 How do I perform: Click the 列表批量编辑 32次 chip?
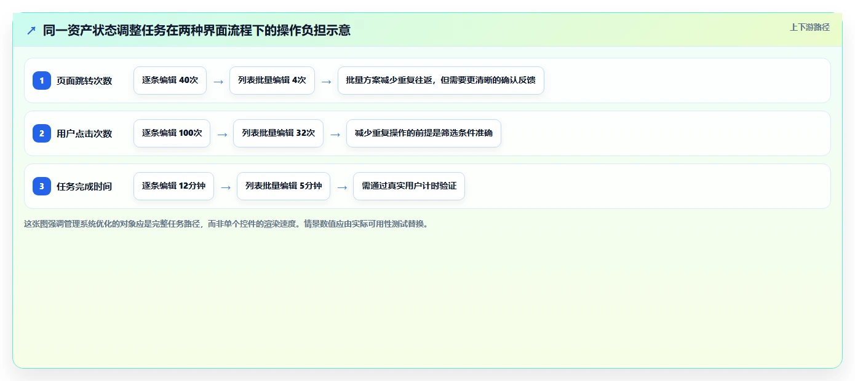tap(278, 133)
